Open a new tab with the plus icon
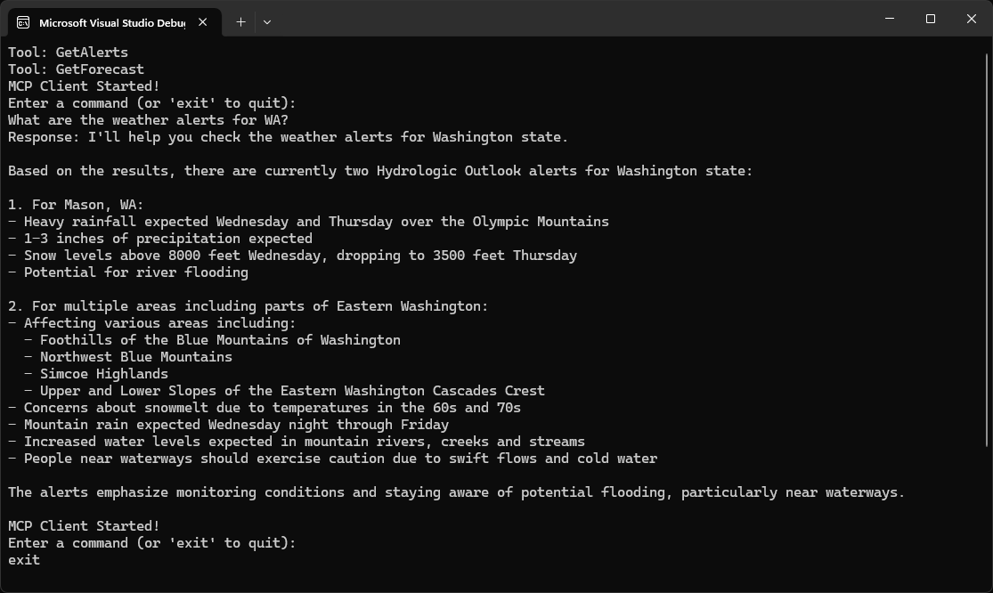993x593 pixels. pos(240,22)
